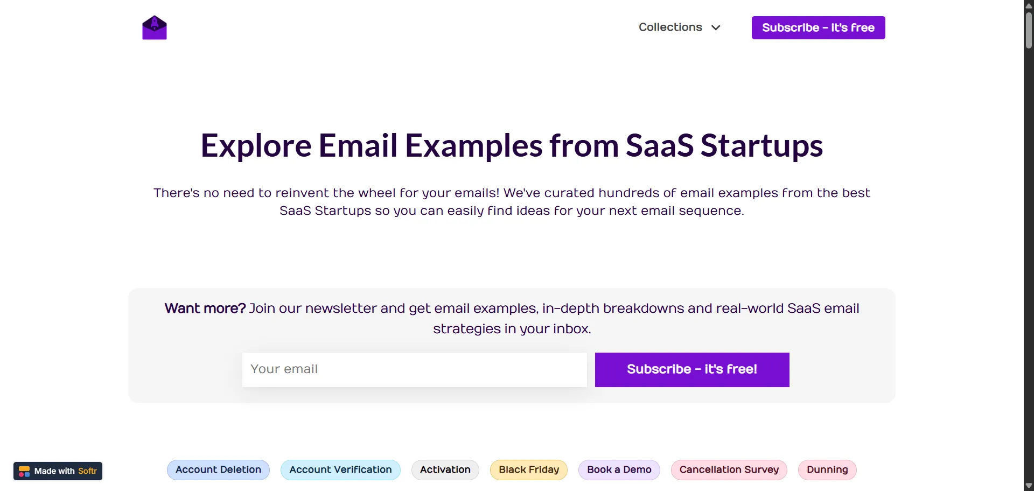Click the scrollbar down arrow

tap(1029, 486)
